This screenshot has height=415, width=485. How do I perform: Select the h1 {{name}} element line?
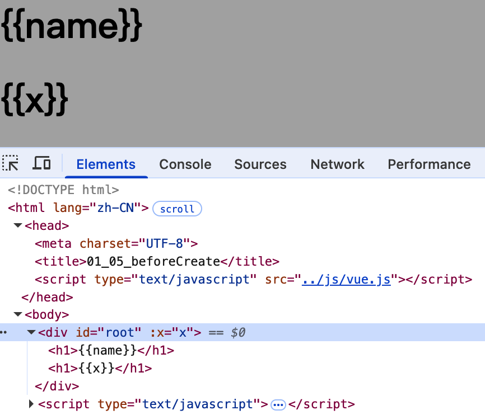point(112,351)
